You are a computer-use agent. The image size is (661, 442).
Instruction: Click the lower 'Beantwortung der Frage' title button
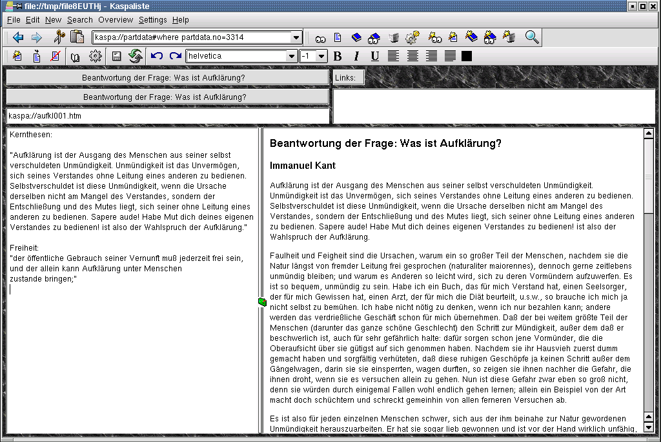167,97
